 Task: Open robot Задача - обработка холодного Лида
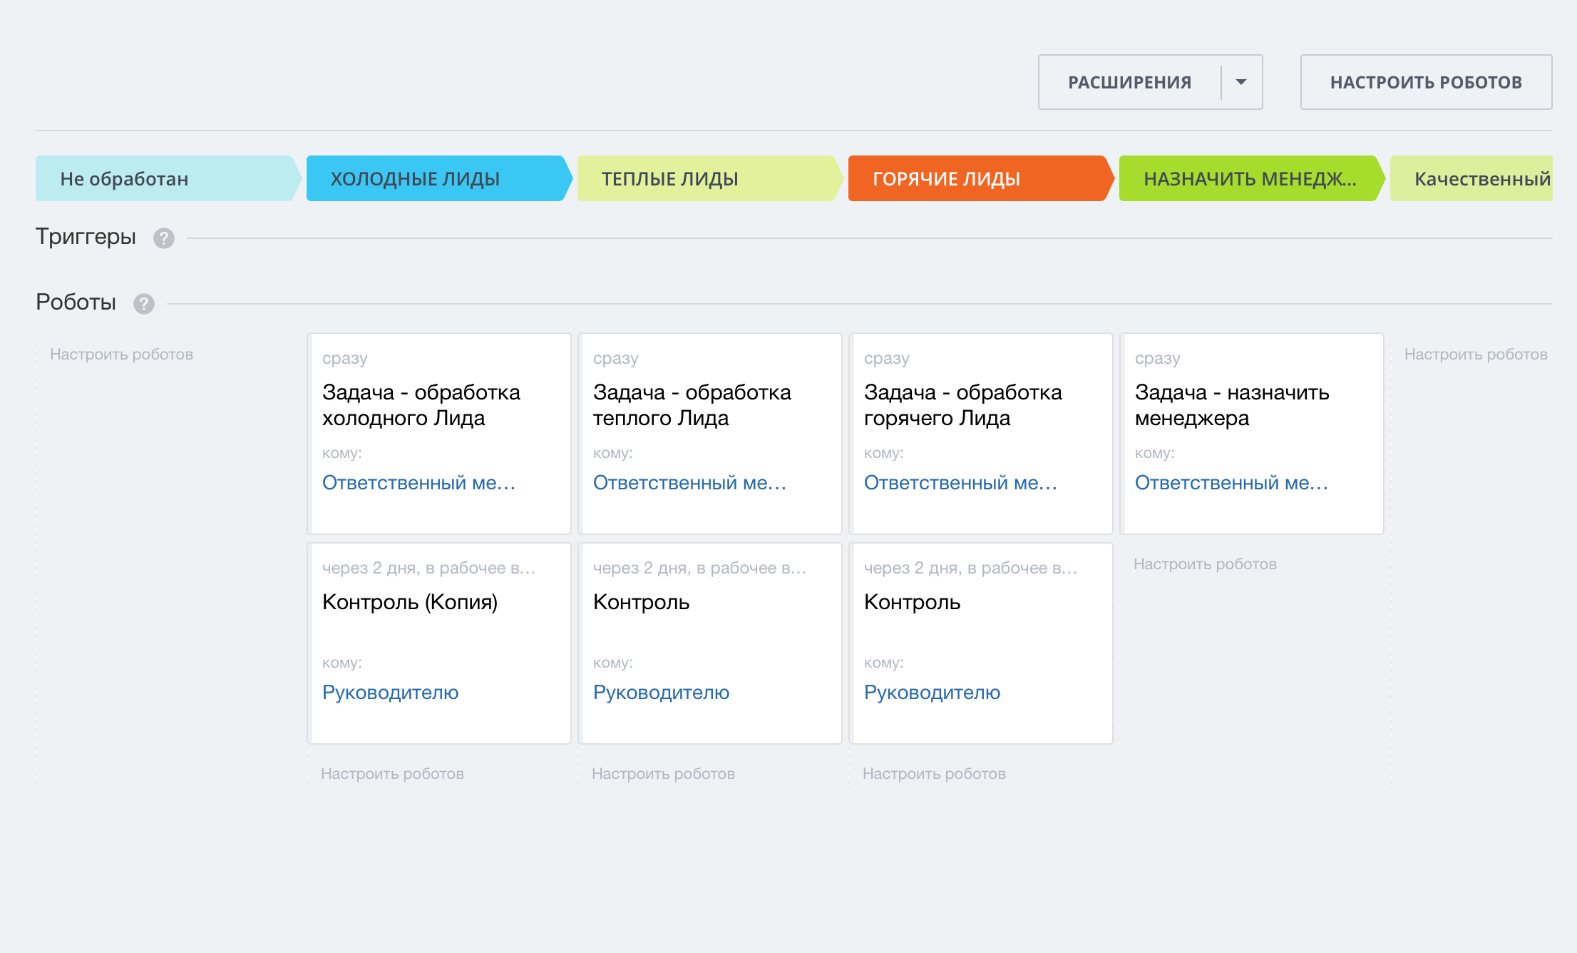coord(421,404)
